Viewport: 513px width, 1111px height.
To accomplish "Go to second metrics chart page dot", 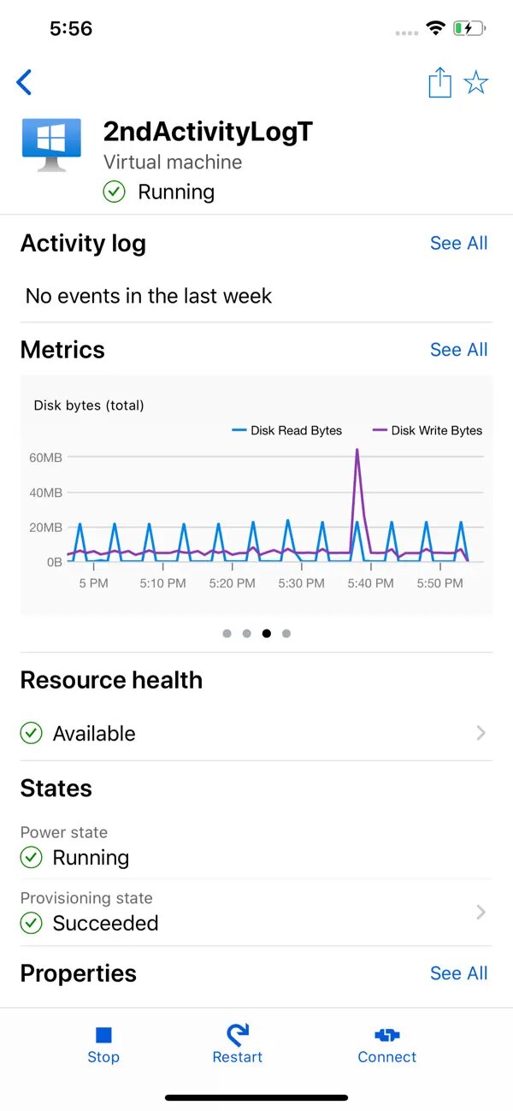I will click(246, 634).
